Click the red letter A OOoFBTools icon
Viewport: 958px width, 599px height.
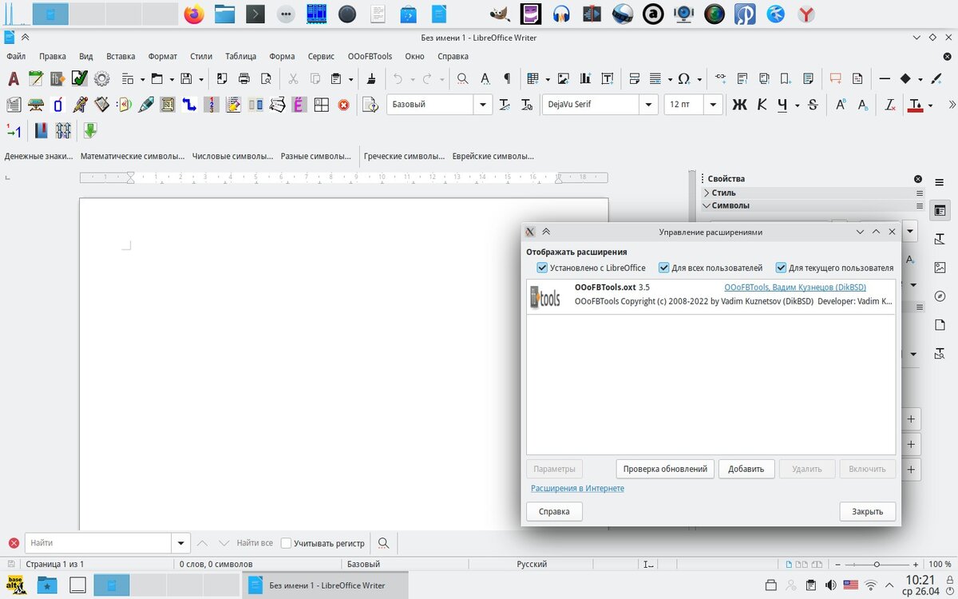pos(14,79)
